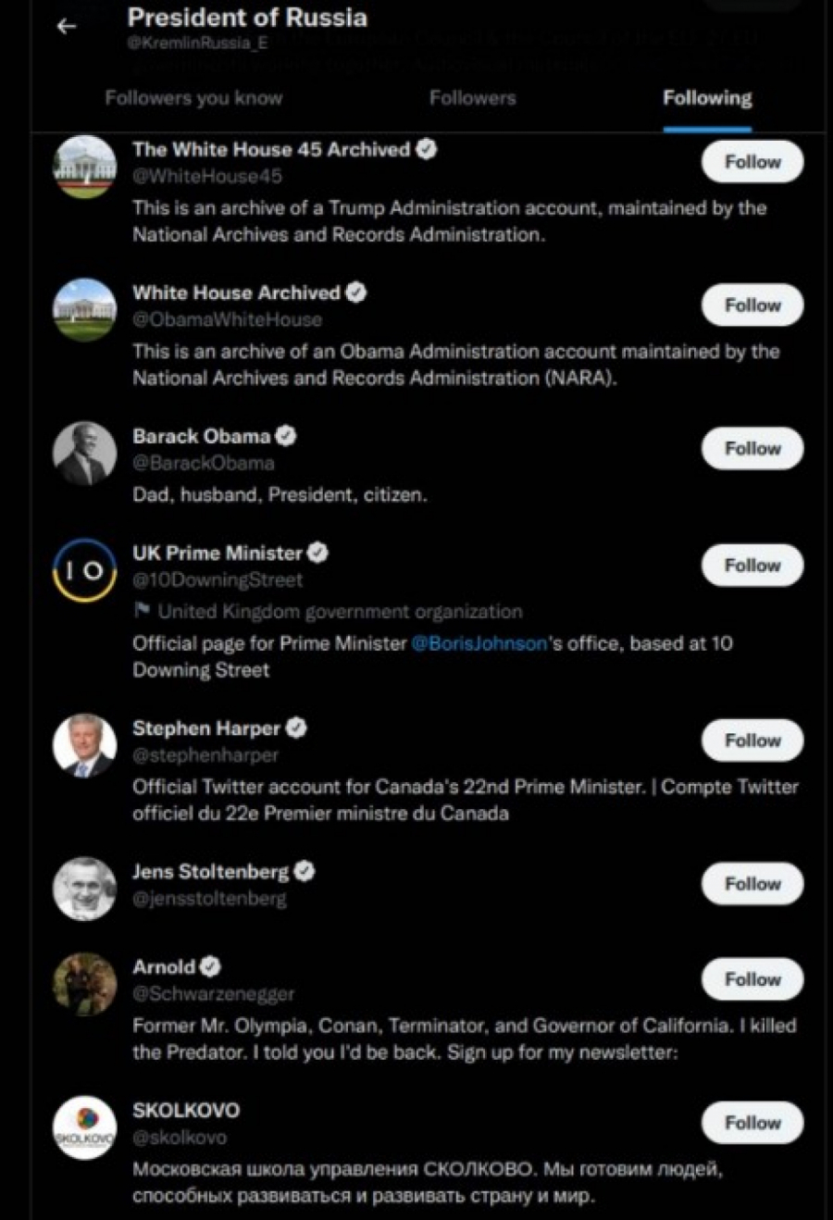
Task: Open the Followers you know tab
Action: [x=193, y=98]
